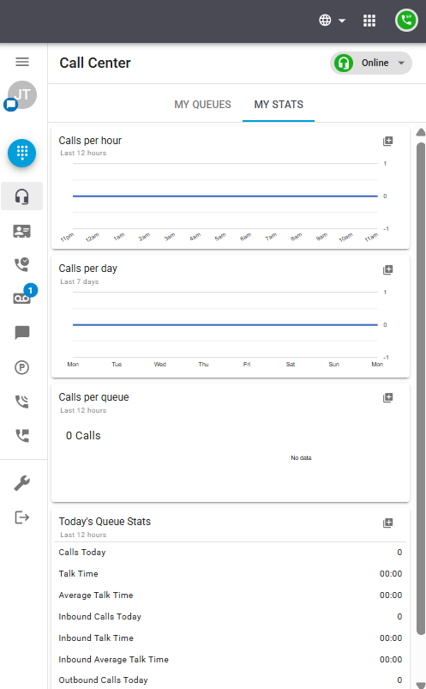This screenshot has width=426, height=689.
Task: Expand the Calls per hour chart
Action: pyautogui.click(x=387, y=141)
